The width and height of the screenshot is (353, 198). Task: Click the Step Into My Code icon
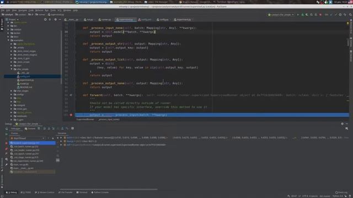pyautogui.click(x=54, y=128)
